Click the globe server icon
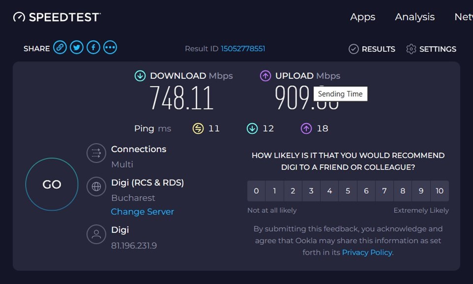The width and height of the screenshot is (473, 284). point(96,187)
